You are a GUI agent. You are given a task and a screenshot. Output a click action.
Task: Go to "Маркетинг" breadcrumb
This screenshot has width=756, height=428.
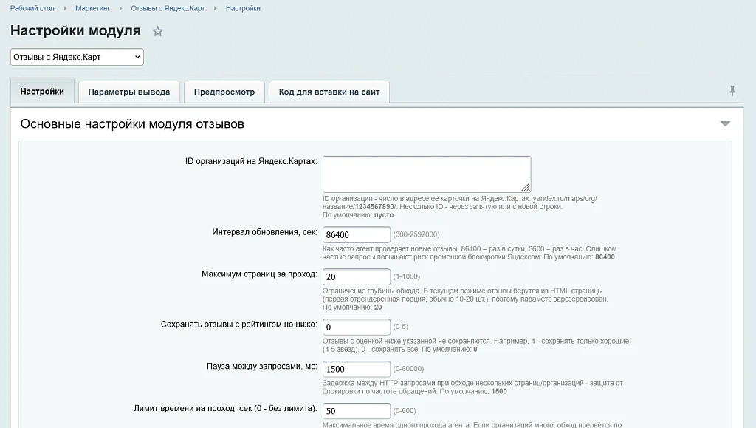click(92, 8)
